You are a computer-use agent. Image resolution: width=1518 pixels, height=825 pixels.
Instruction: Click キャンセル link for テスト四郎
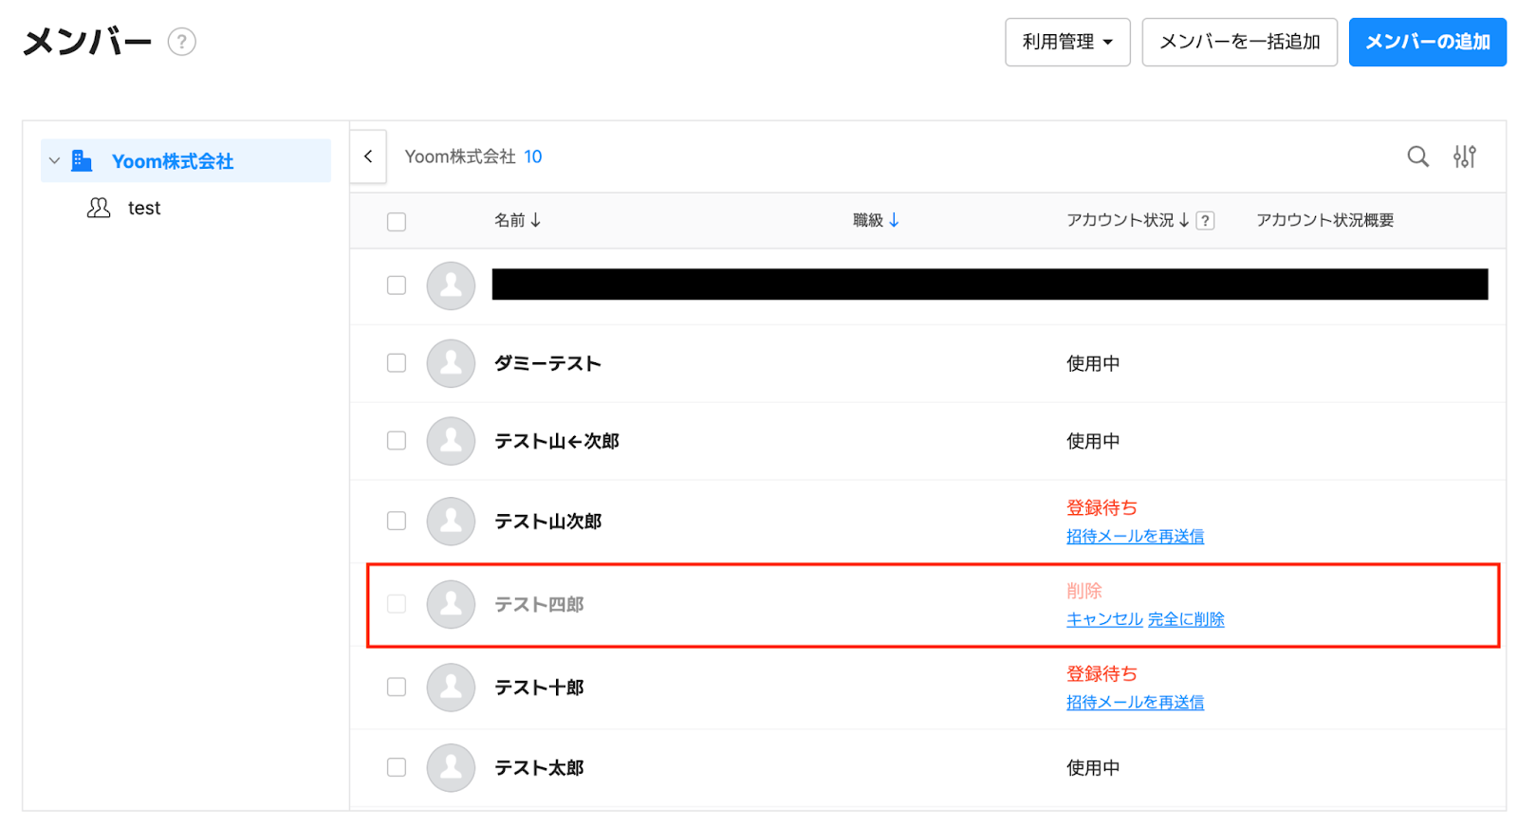click(x=1104, y=619)
